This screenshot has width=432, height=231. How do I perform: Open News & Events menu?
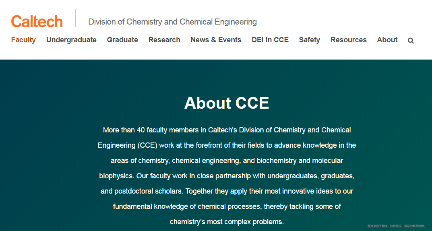click(x=216, y=40)
